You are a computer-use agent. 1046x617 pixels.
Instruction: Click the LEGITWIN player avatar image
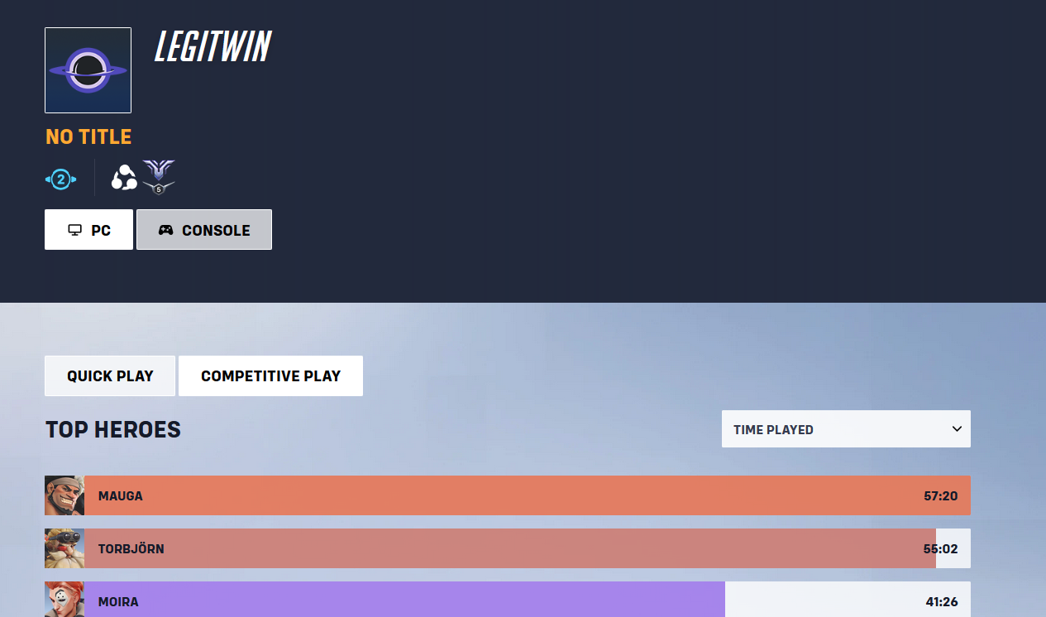tap(88, 70)
